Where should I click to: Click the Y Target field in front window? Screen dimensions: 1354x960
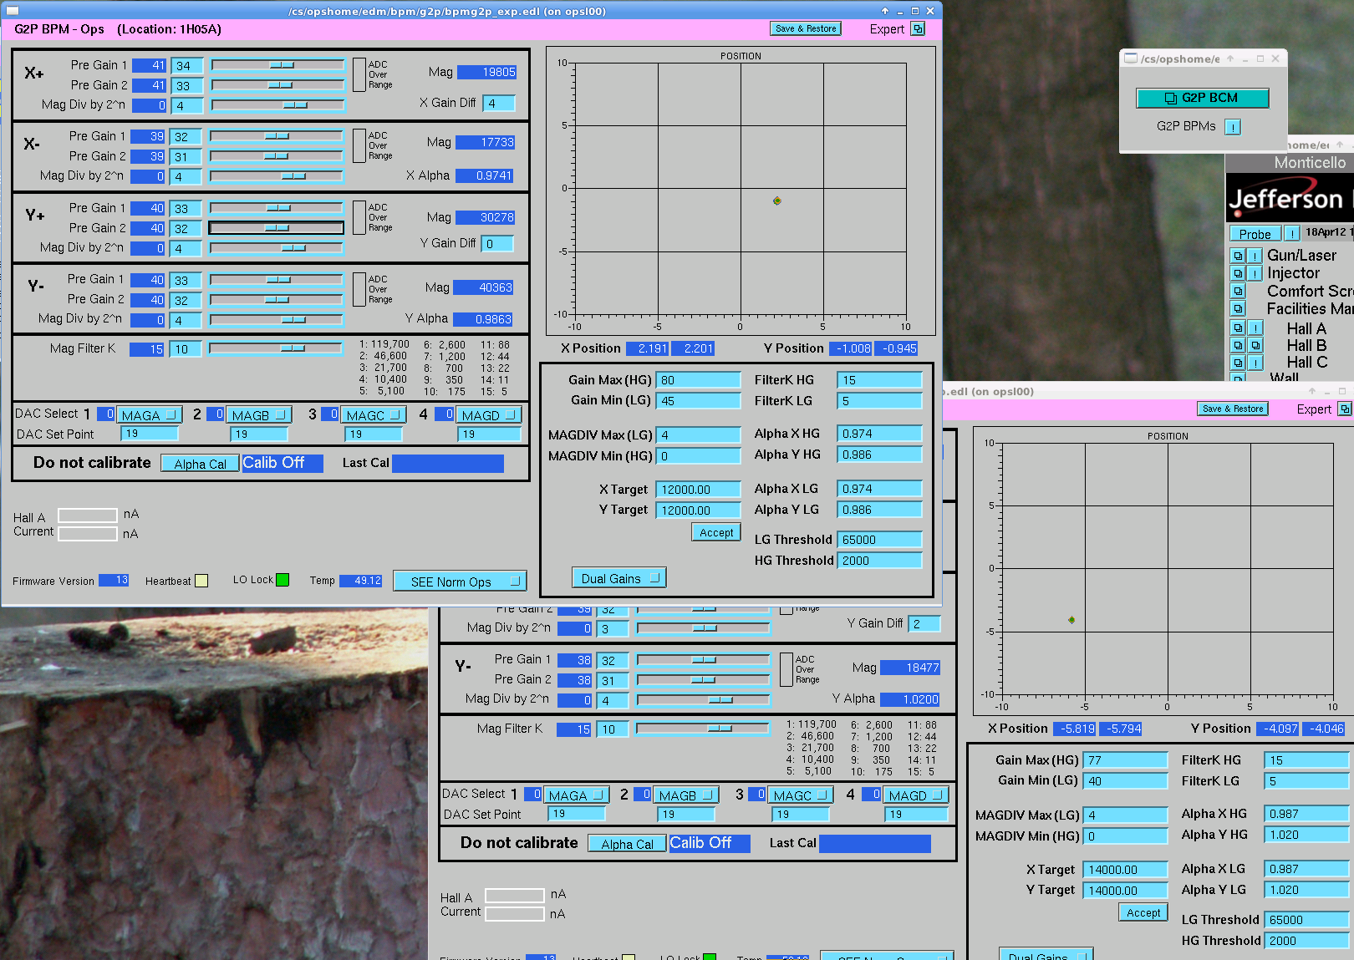698,510
